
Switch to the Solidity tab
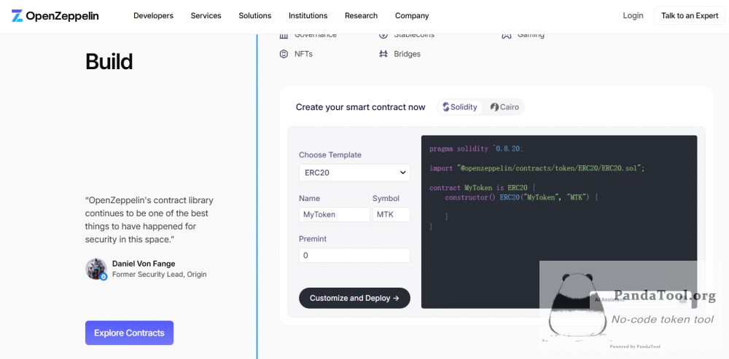tap(459, 107)
